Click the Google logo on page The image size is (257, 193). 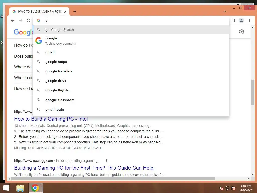(x=23, y=32)
